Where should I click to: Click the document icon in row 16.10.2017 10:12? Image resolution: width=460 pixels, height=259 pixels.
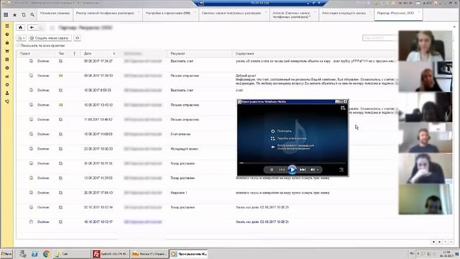pos(31,222)
